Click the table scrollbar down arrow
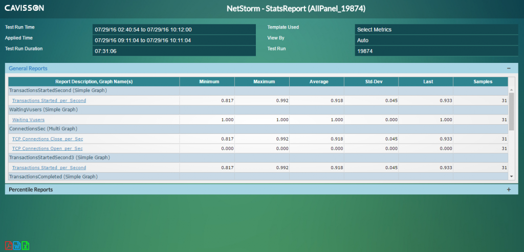Image resolution: width=524 pixels, height=252 pixels. pos(512,176)
